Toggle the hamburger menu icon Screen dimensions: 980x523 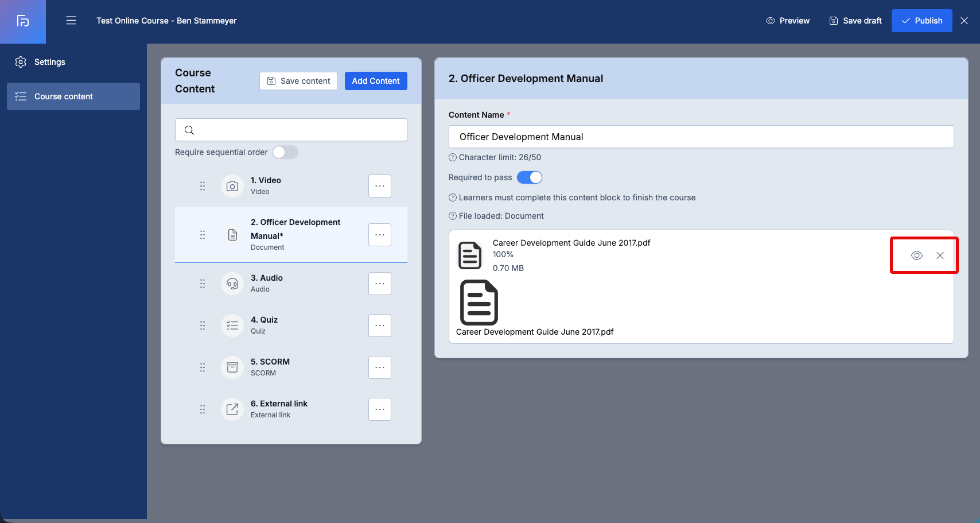pyautogui.click(x=71, y=21)
